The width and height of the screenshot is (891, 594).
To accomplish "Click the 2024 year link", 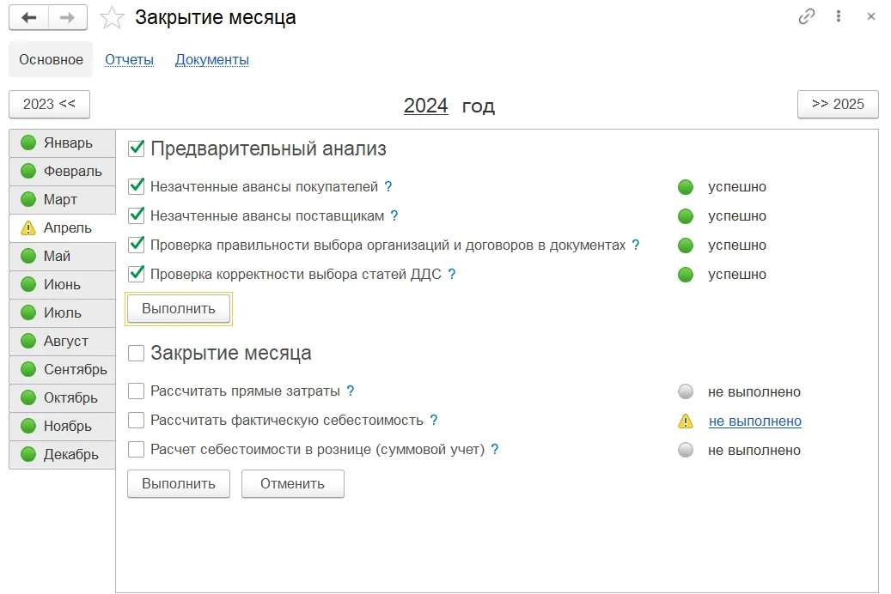I will click(x=425, y=106).
